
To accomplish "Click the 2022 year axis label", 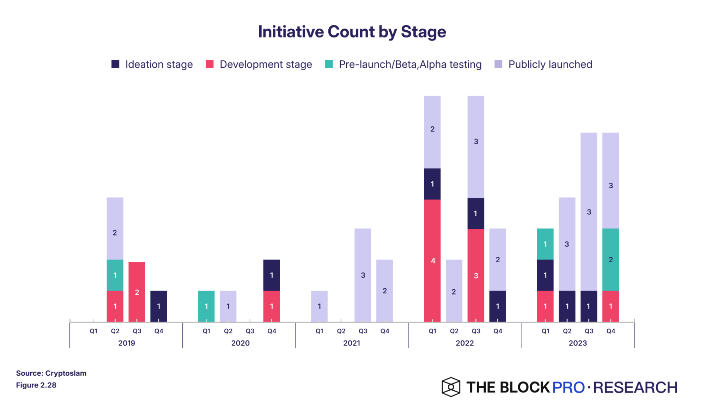I will (x=464, y=343).
